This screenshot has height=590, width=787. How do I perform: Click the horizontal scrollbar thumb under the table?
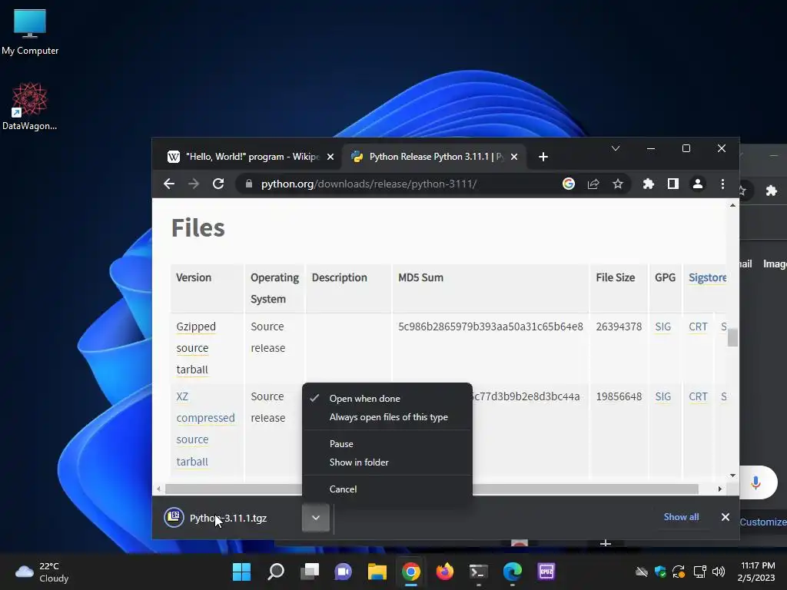[432, 489]
